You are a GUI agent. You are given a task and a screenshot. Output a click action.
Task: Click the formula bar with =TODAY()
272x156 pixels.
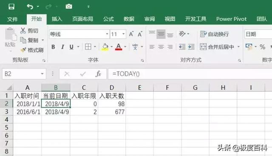tap(190, 74)
